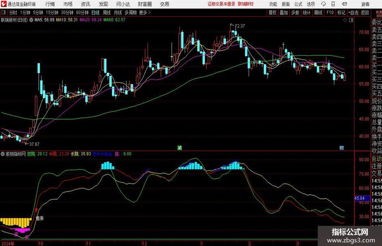Viewport: 382px width, 246px height.
Task: Click the 底: 6.00 indicator value
Action: pyautogui.click(x=123, y=154)
